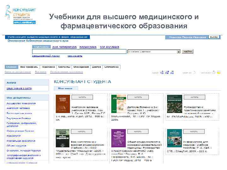Switch to the Статистика tab

pos(112,67)
